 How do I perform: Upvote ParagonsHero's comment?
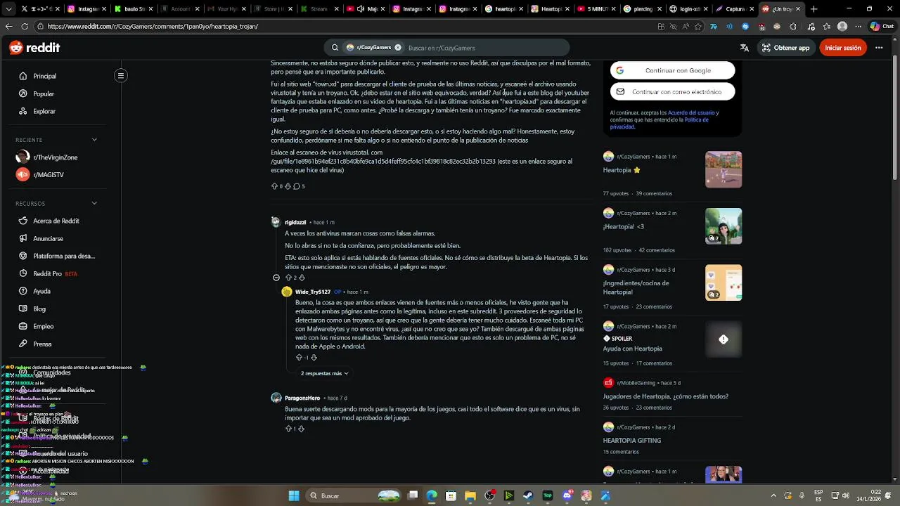[x=288, y=429]
